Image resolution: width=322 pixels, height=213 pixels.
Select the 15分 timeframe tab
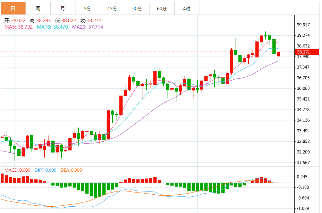(112, 8)
